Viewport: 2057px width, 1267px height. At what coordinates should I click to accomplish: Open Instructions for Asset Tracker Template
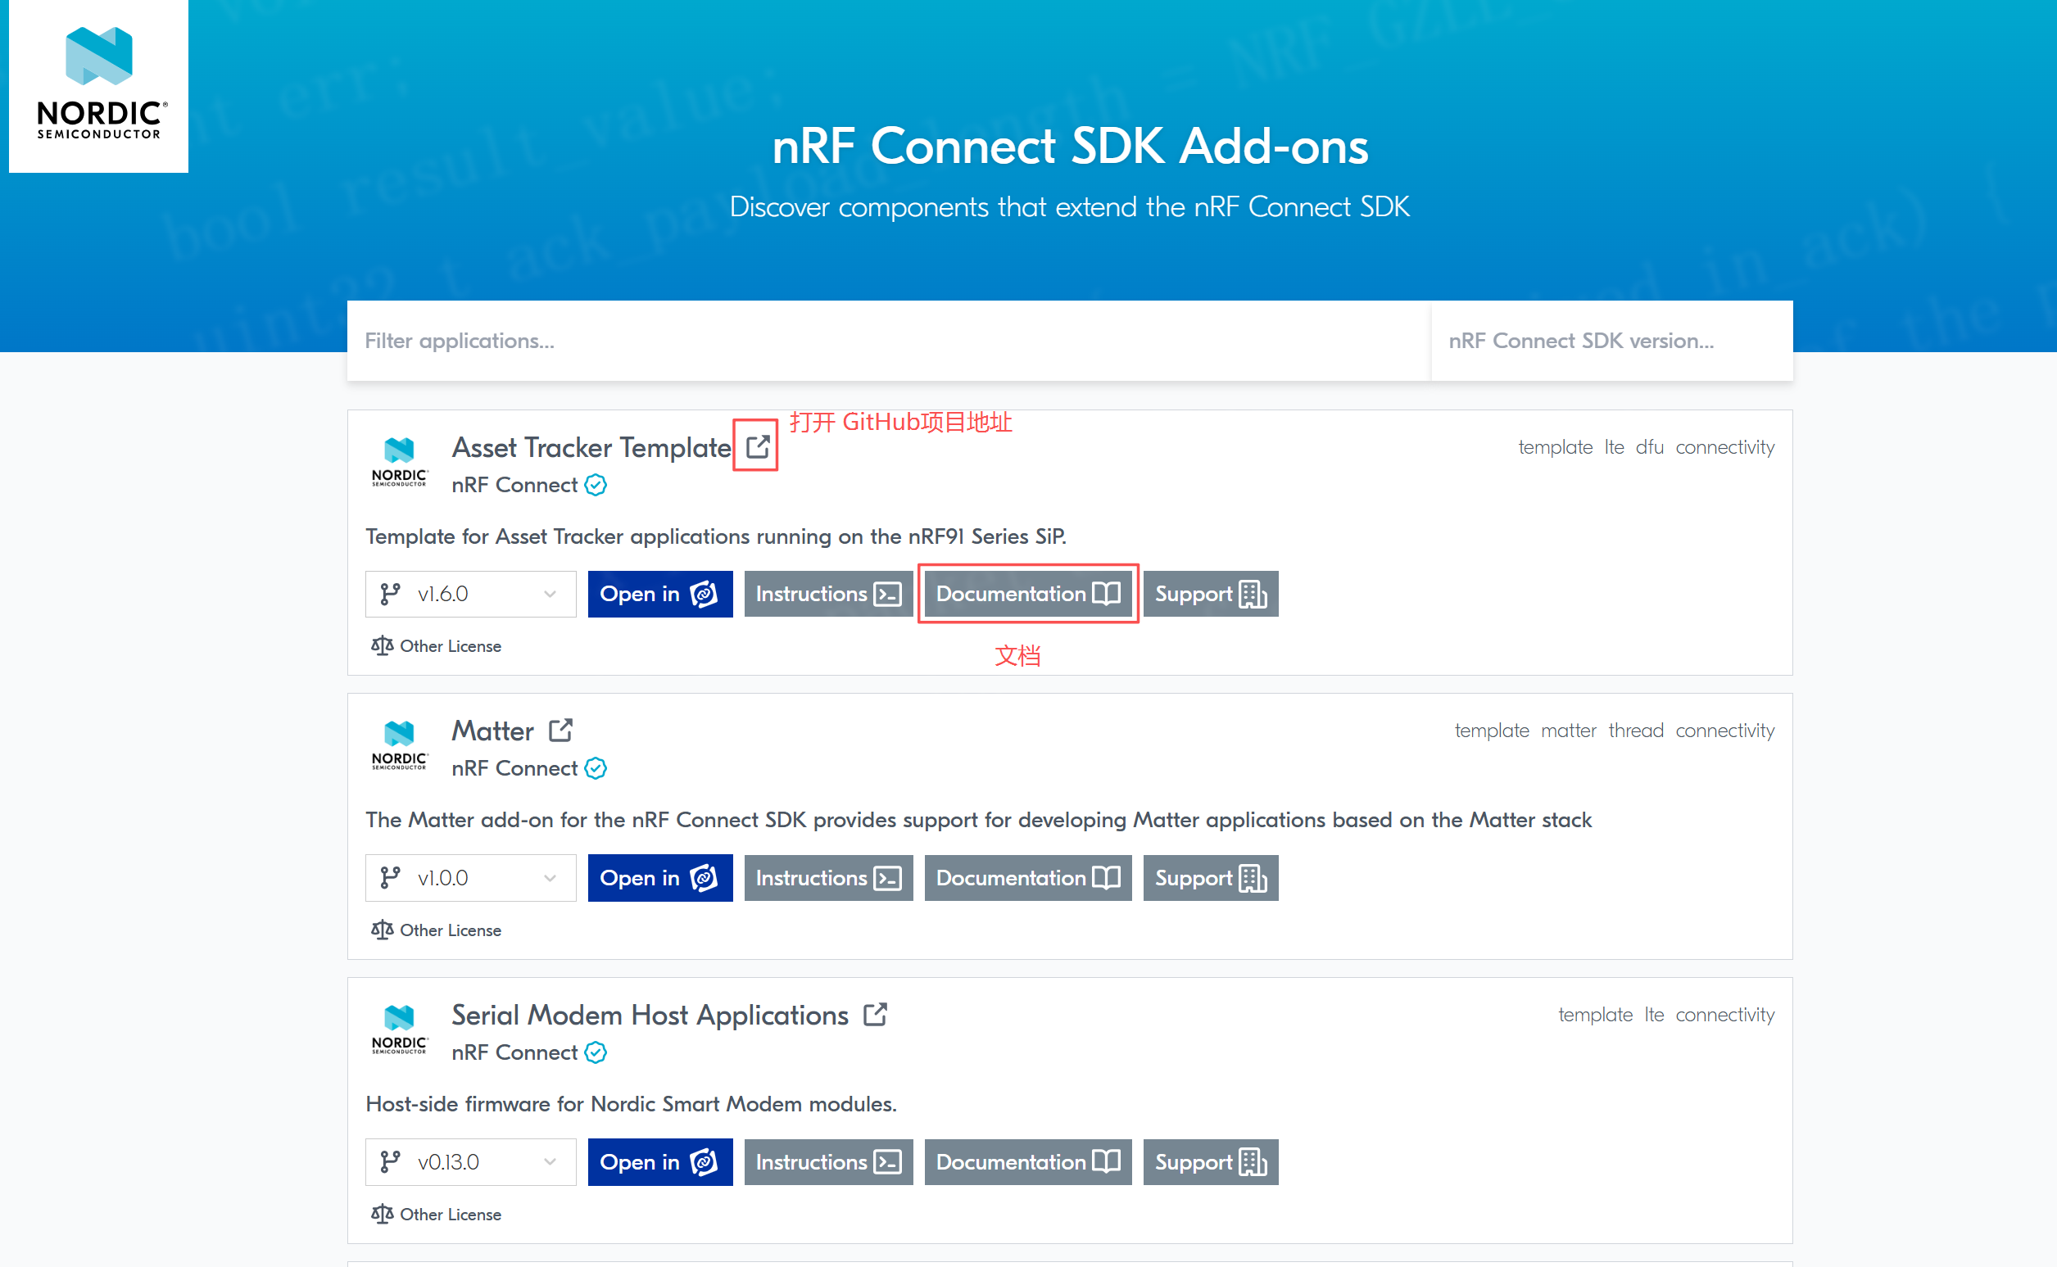829,594
